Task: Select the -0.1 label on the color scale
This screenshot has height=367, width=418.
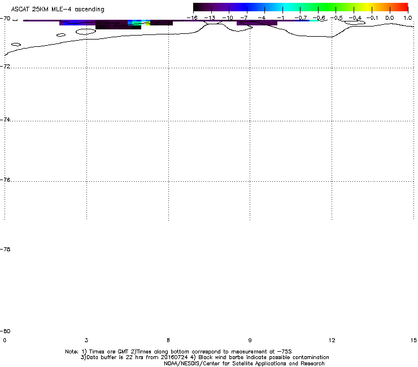Action: click(372, 18)
